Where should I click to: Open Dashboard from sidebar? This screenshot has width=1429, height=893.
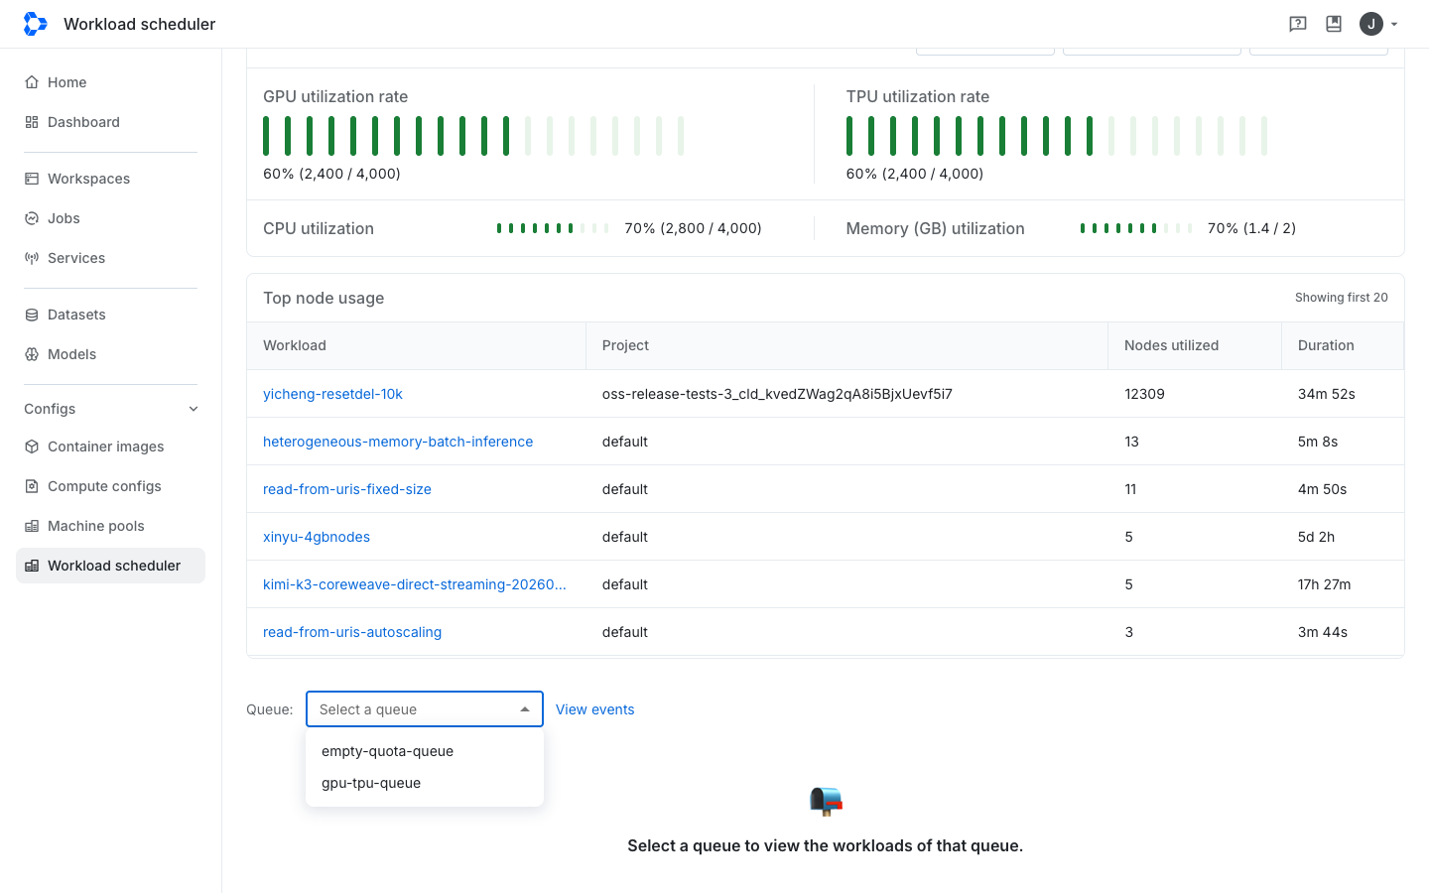(110, 122)
